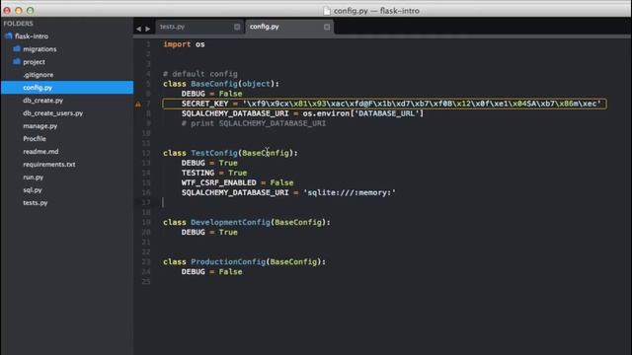Viewport: 632px width, 355px height.
Task: Click os.environ['DATABASE_URL'] on line 8
Action: [363, 113]
